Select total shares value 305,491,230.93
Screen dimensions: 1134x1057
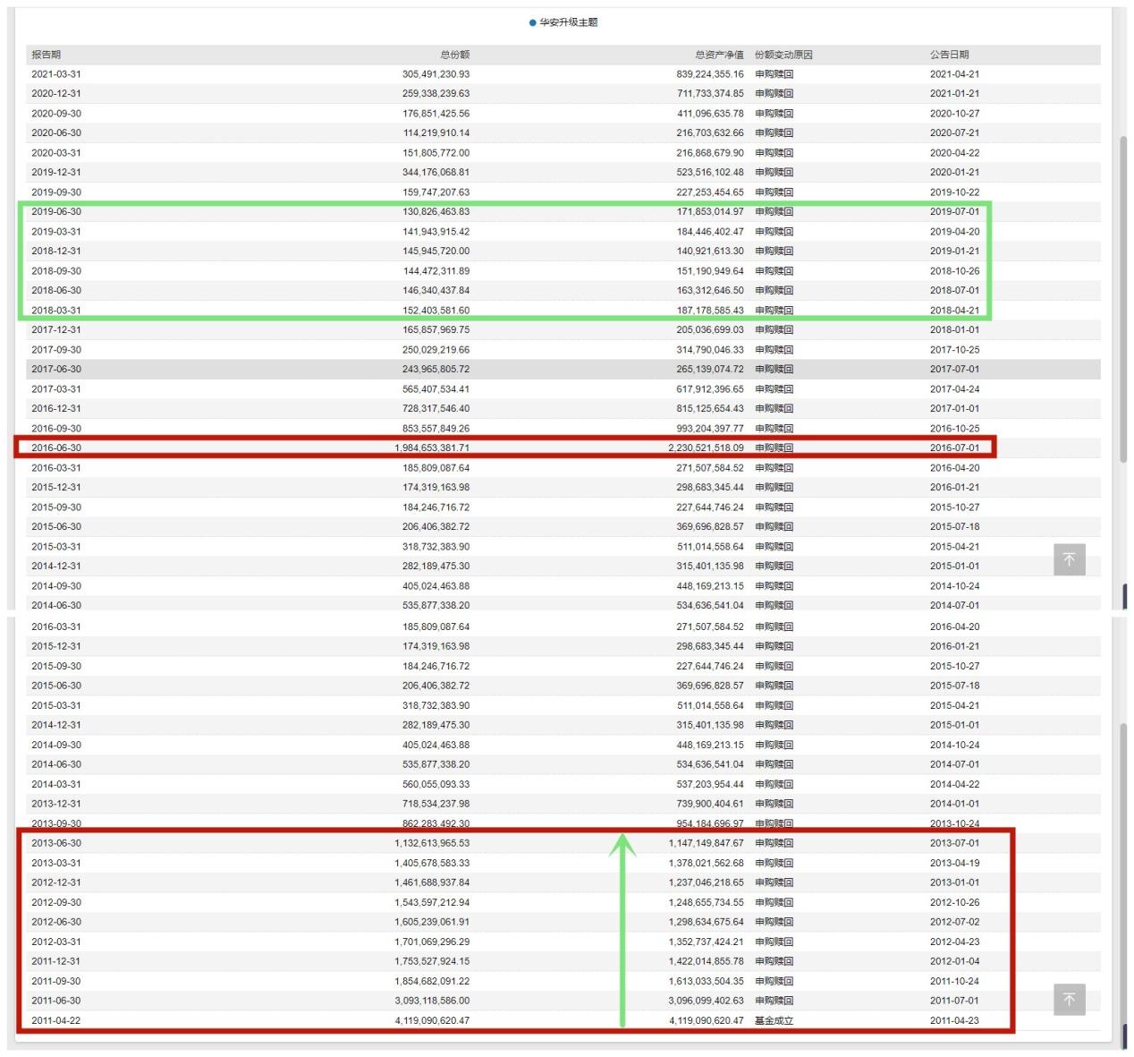point(436,74)
